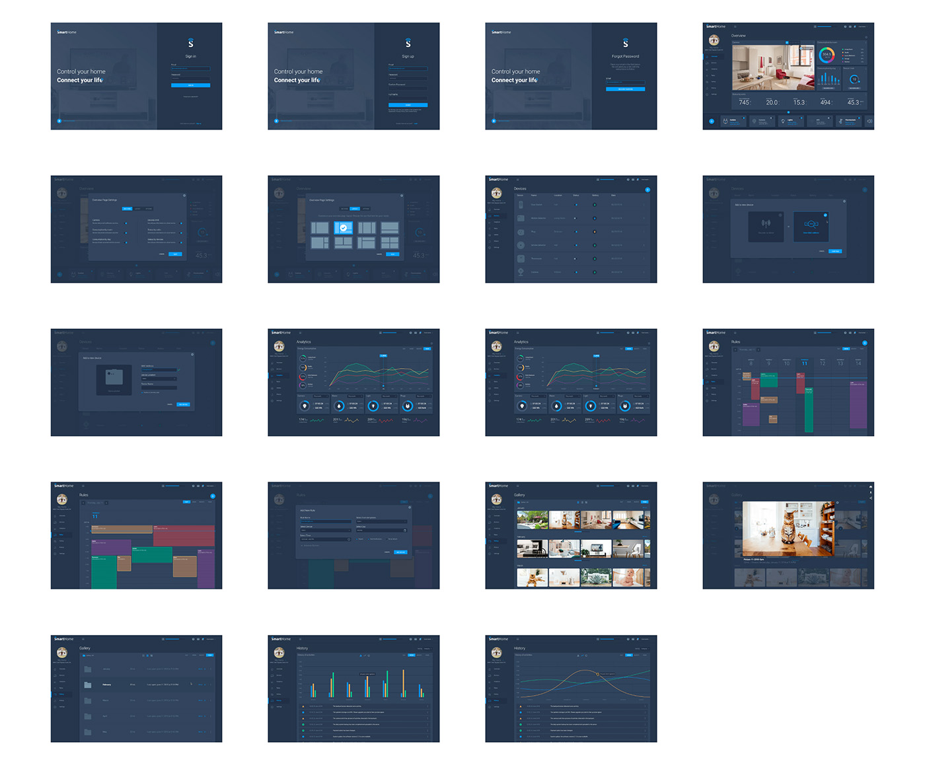Click the blue add button on Devices list
This screenshot has width=925, height=779.
click(x=647, y=190)
